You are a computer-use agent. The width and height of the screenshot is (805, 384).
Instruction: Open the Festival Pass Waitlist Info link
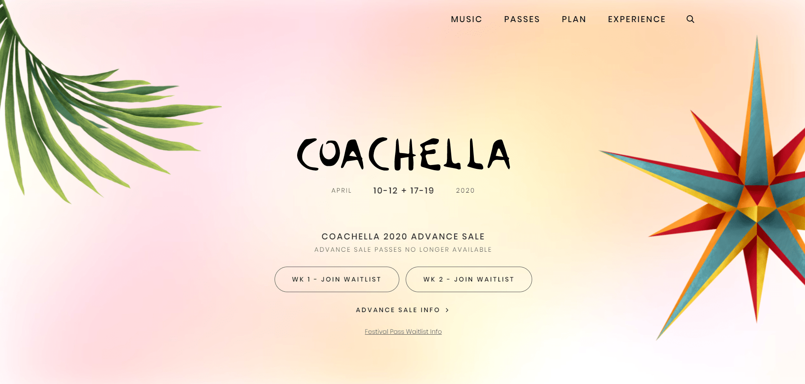click(x=403, y=332)
